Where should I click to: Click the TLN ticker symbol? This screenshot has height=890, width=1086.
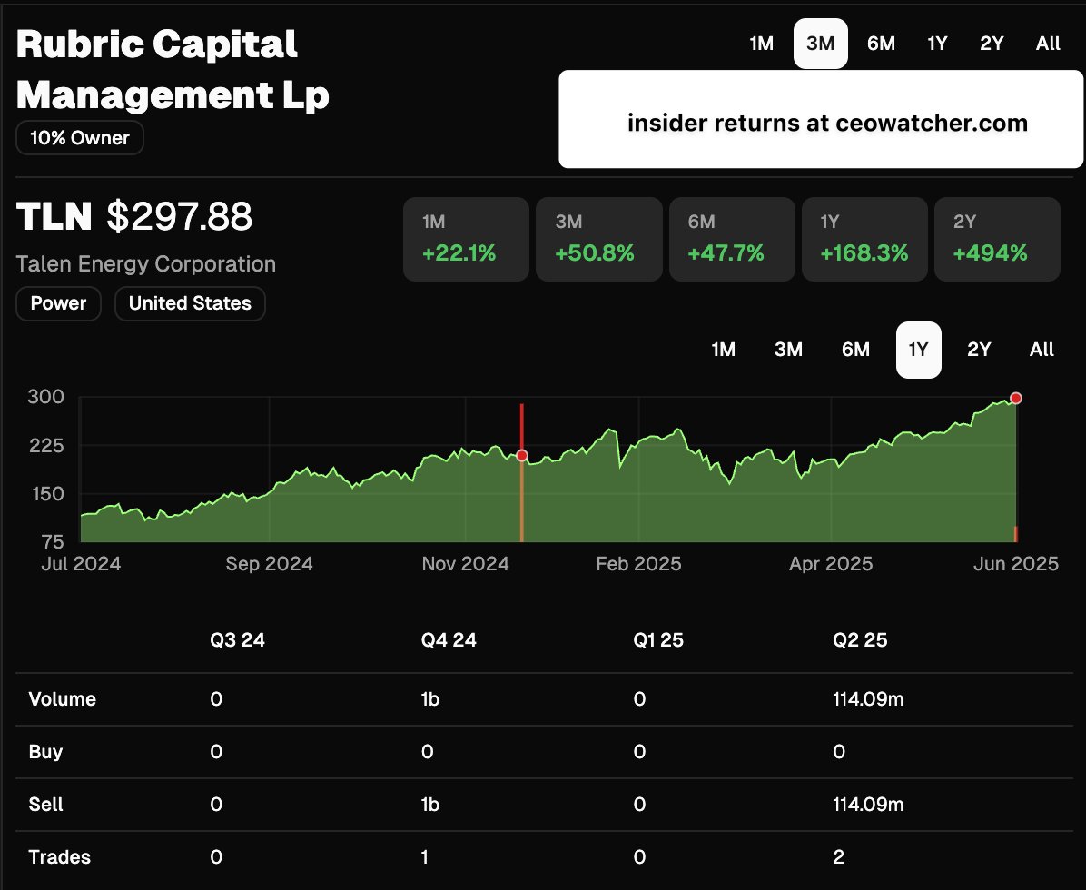54,216
